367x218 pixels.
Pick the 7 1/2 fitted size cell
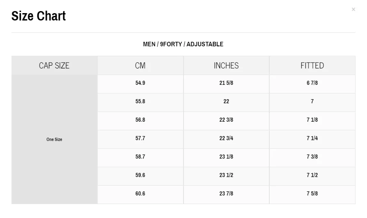point(312,175)
